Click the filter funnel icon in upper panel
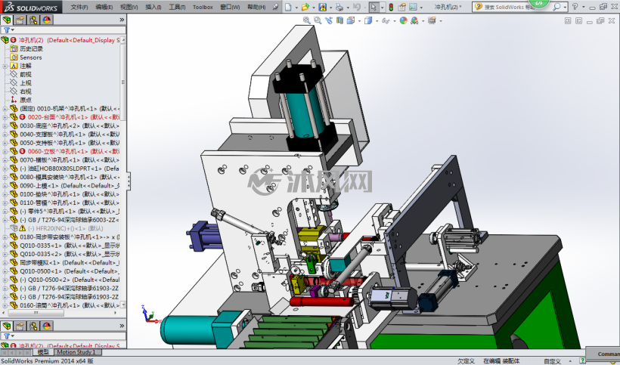This screenshot has height=365, width=620. (7, 30)
